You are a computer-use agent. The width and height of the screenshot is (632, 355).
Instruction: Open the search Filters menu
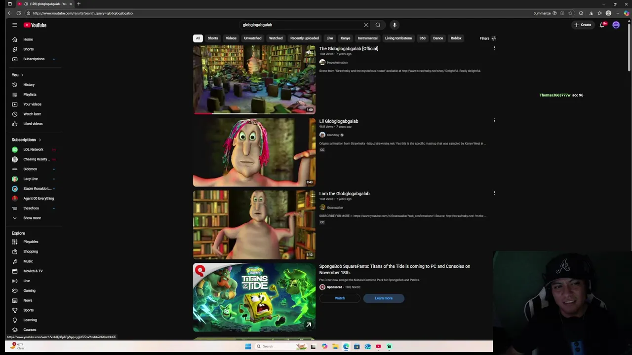pos(488,38)
